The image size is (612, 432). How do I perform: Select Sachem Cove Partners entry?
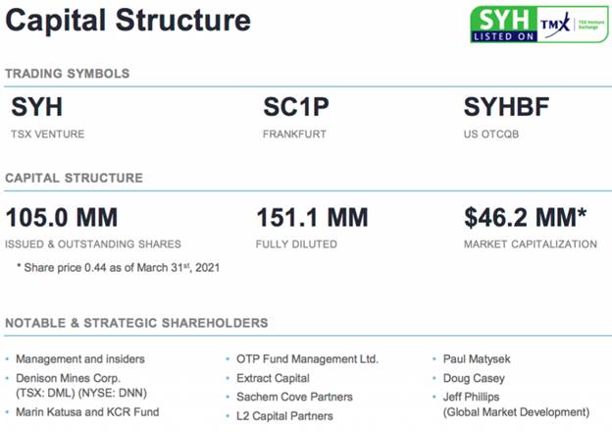294,397
